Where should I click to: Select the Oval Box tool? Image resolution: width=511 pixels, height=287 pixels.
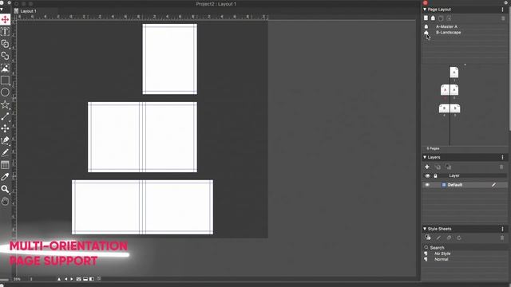5,92
